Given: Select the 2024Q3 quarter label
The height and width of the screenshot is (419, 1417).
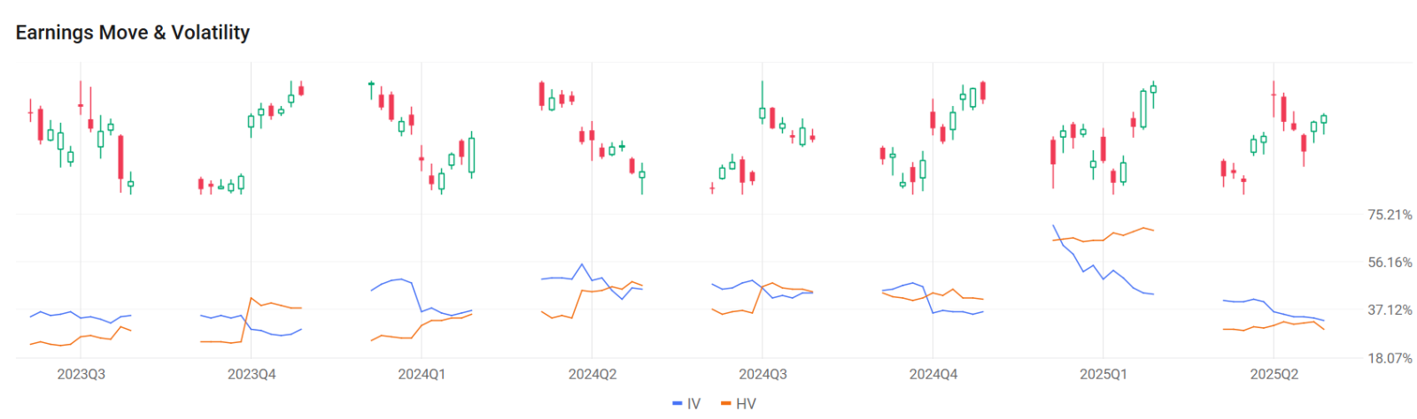Looking at the screenshot, I should pyautogui.click(x=763, y=375).
